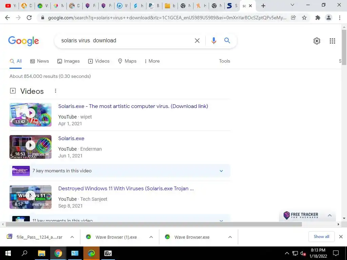Click the horizontal scrollbar
Screen dimensions: 347x260
154,224
